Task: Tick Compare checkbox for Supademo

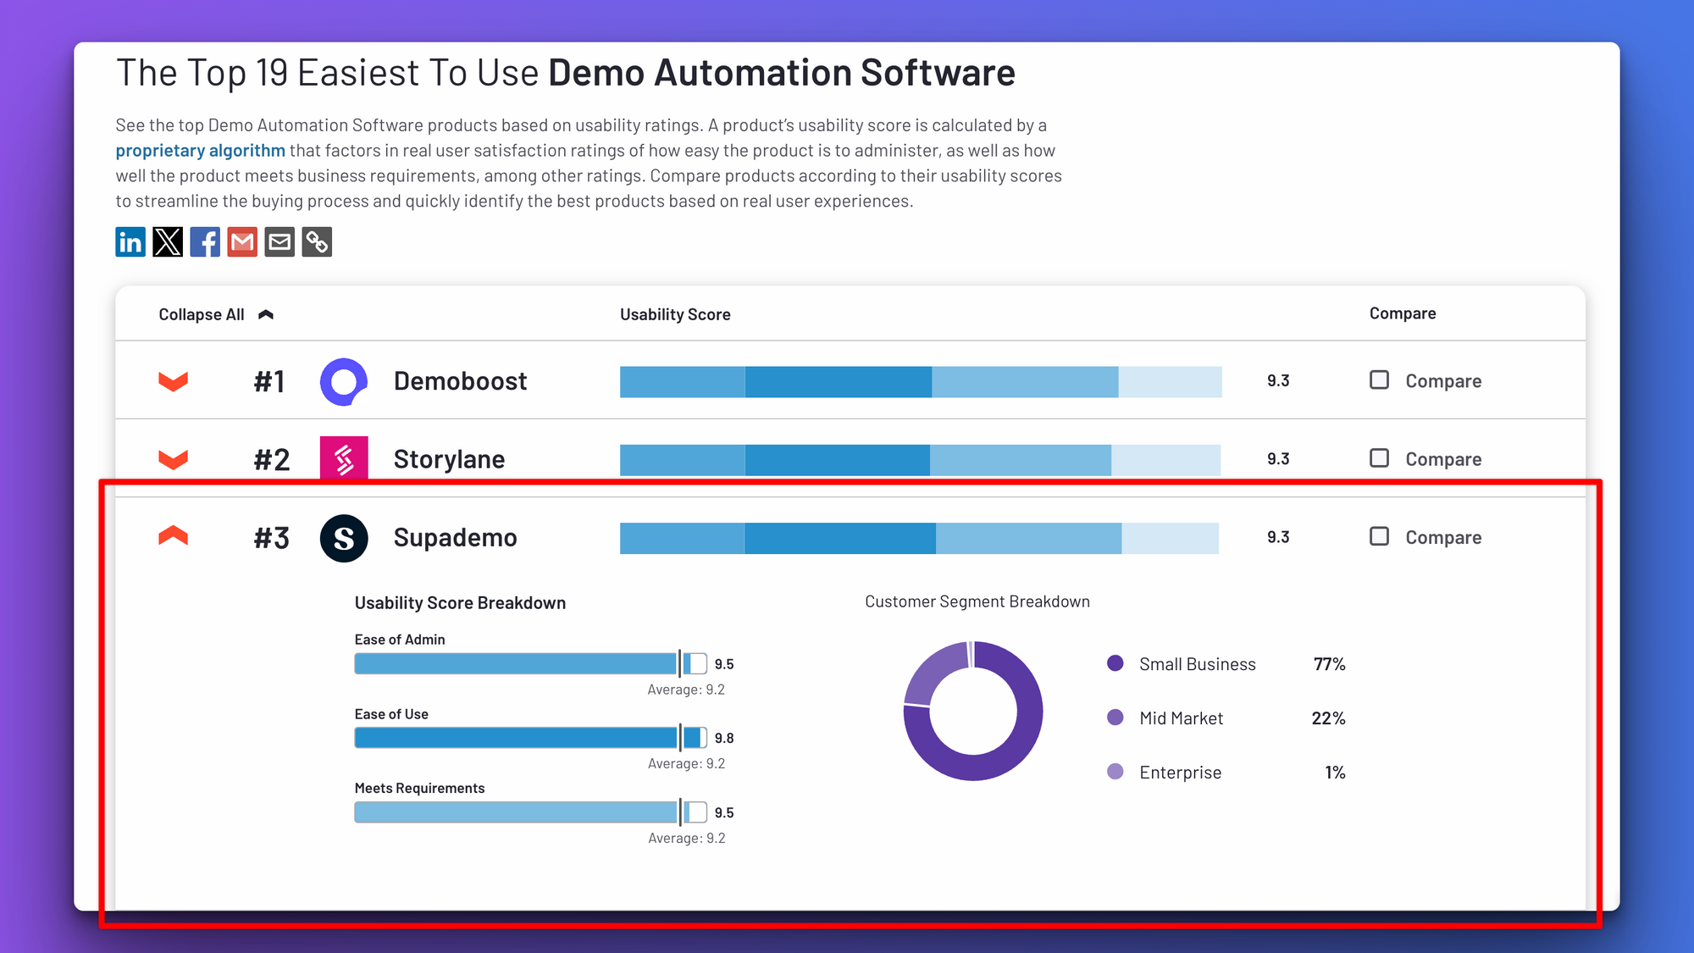Action: pos(1379,536)
